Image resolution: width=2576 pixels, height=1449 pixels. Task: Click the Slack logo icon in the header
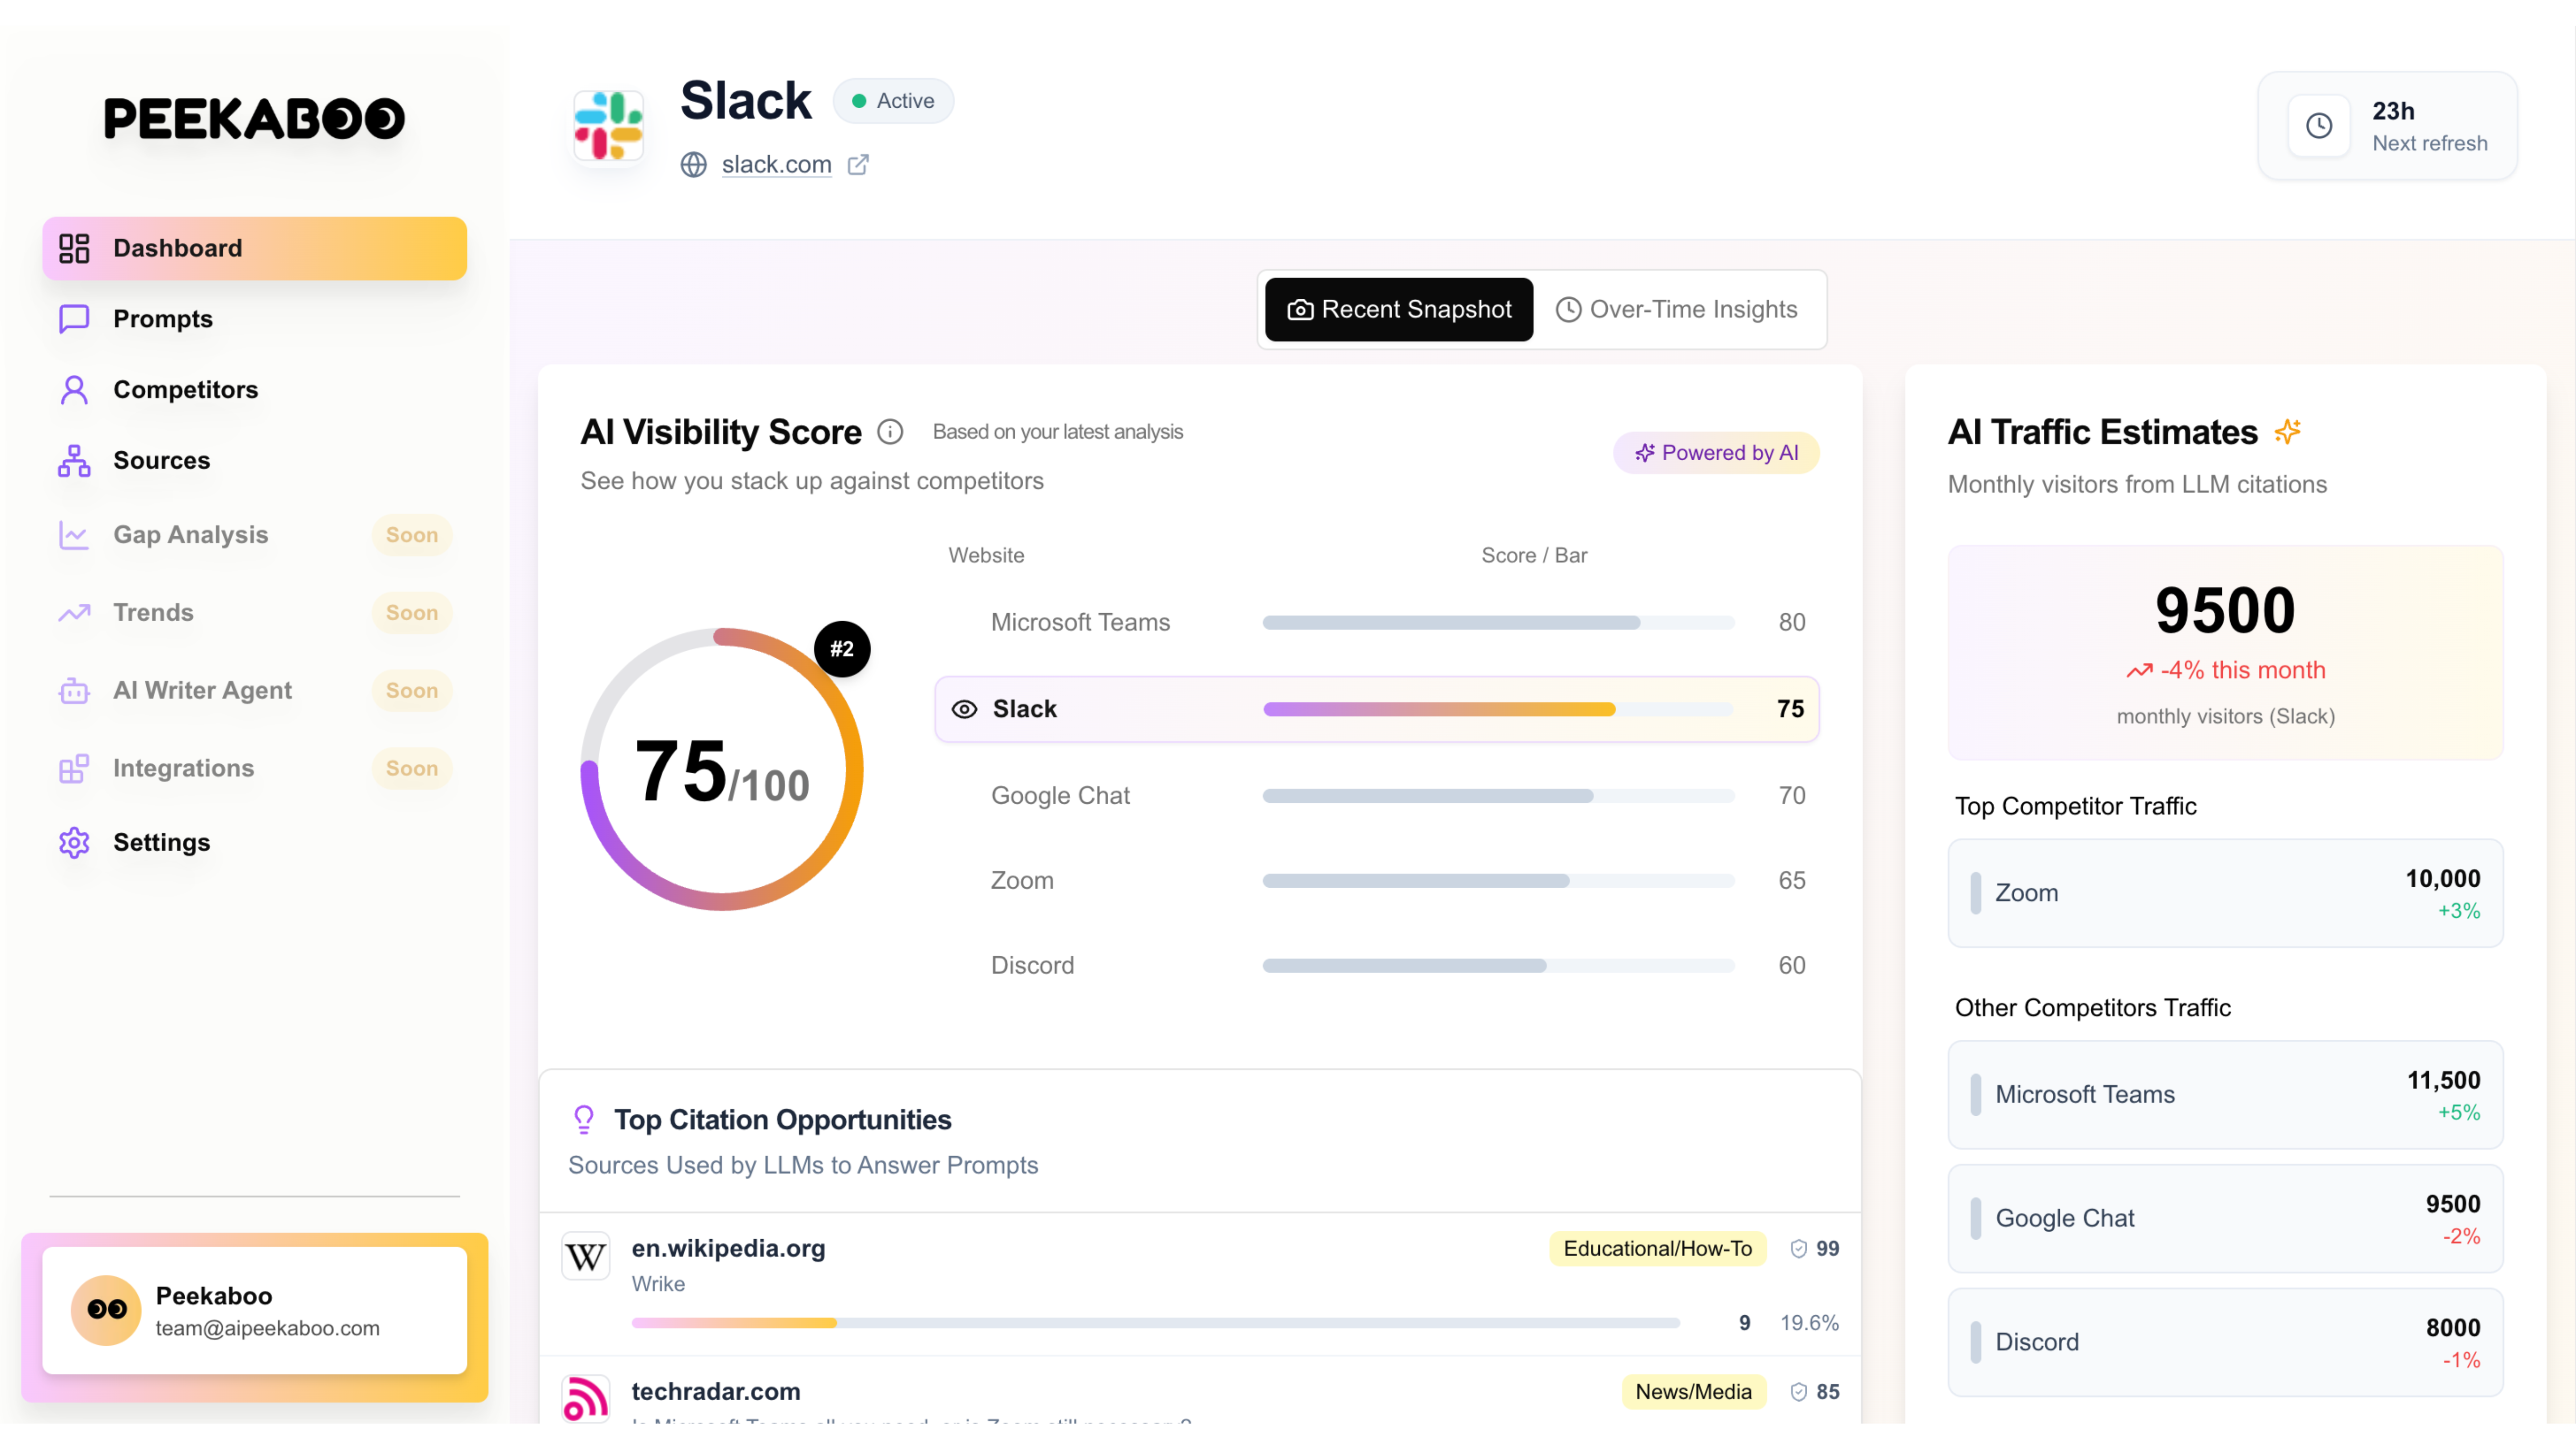pyautogui.click(x=608, y=126)
